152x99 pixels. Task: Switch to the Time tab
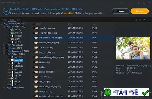pyautogui.click(x=19, y=20)
